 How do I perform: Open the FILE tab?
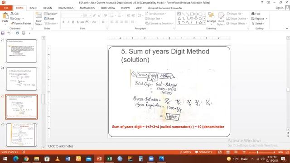tap(6, 8)
